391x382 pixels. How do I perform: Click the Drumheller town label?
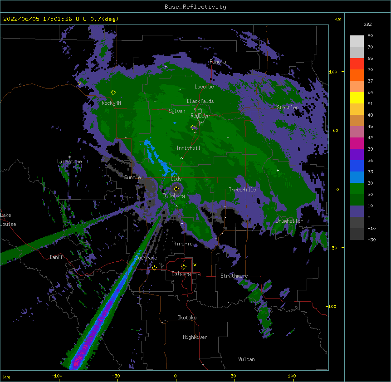click(x=289, y=221)
